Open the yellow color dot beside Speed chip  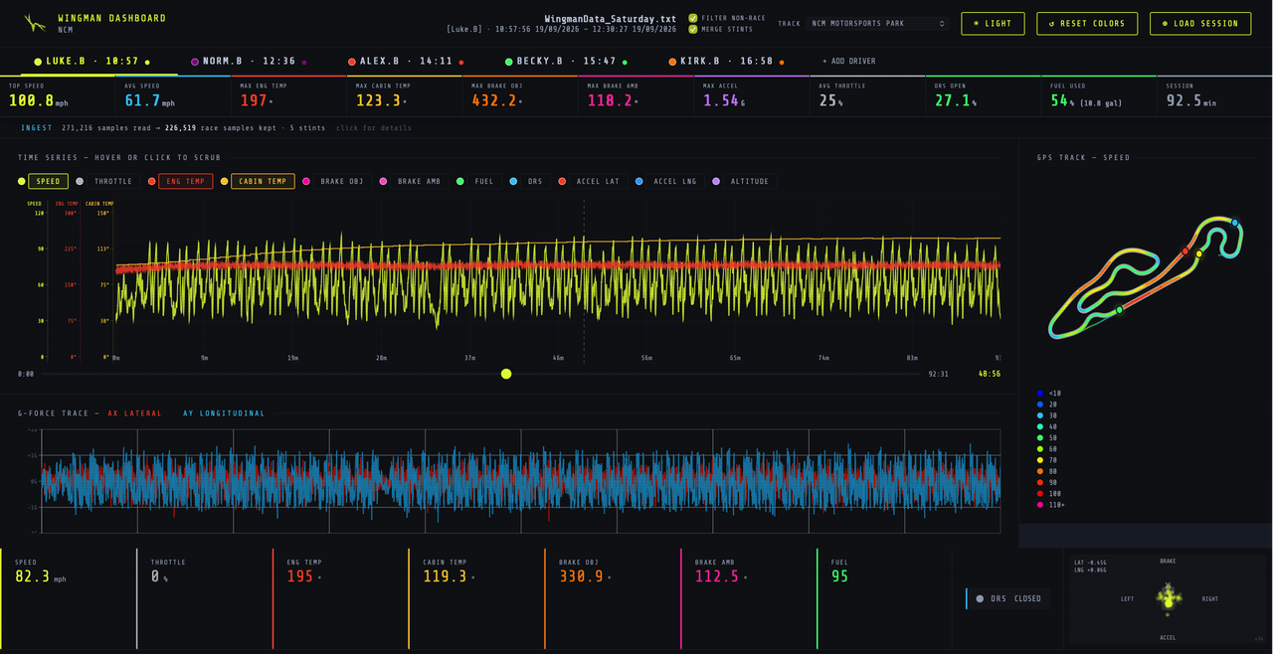click(22, 182)
